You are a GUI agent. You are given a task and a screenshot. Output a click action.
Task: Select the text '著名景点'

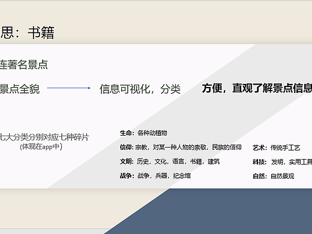pyautogui.click(x=28, y=65)
